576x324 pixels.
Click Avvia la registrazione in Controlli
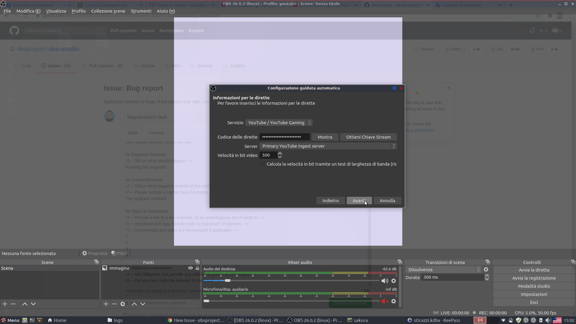pyautogui.click(x=534, y=278)
